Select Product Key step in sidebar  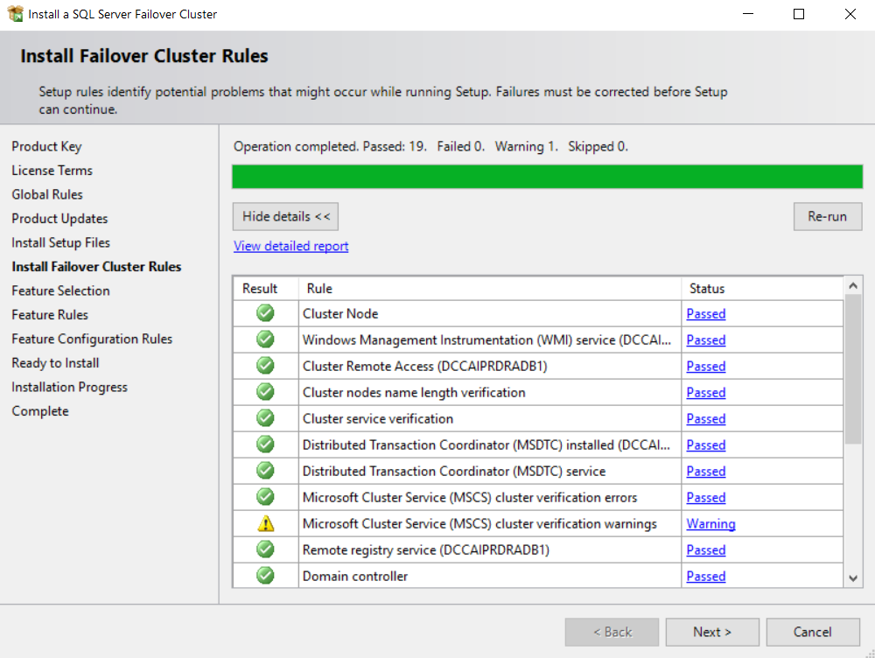pos(47,146)
